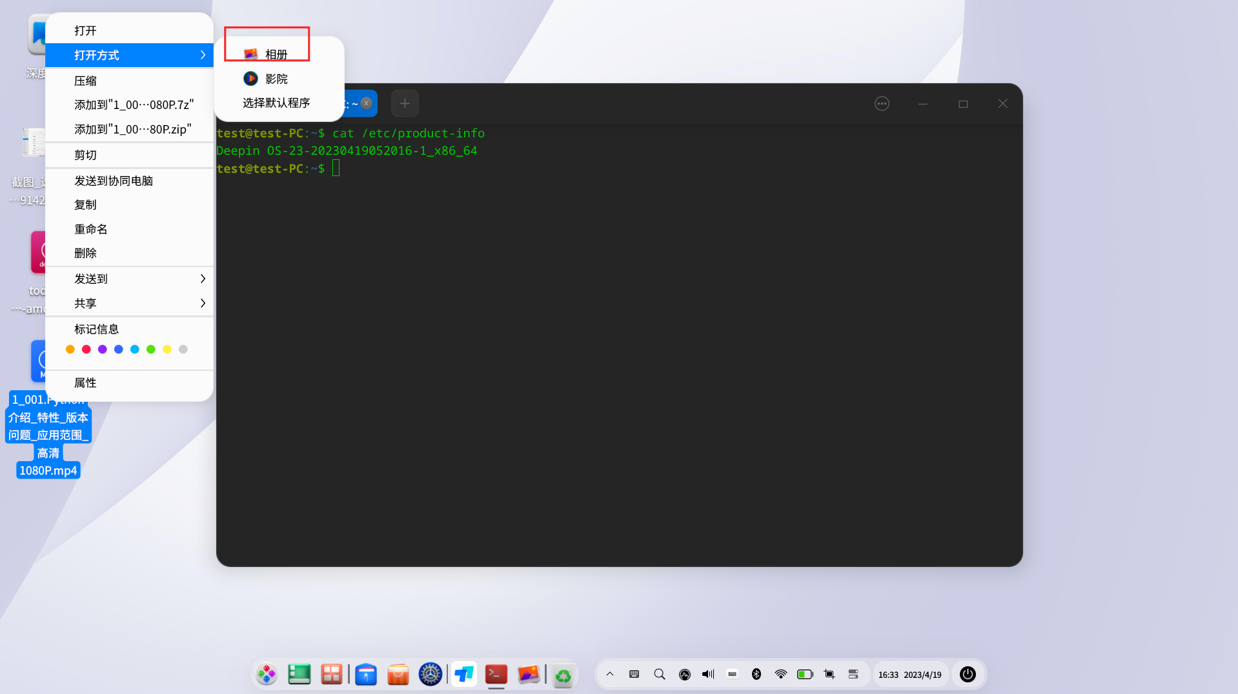The image size is (1238, 694).
Task: Open the Control Center settings icon
Action: (x=431, y=674)
